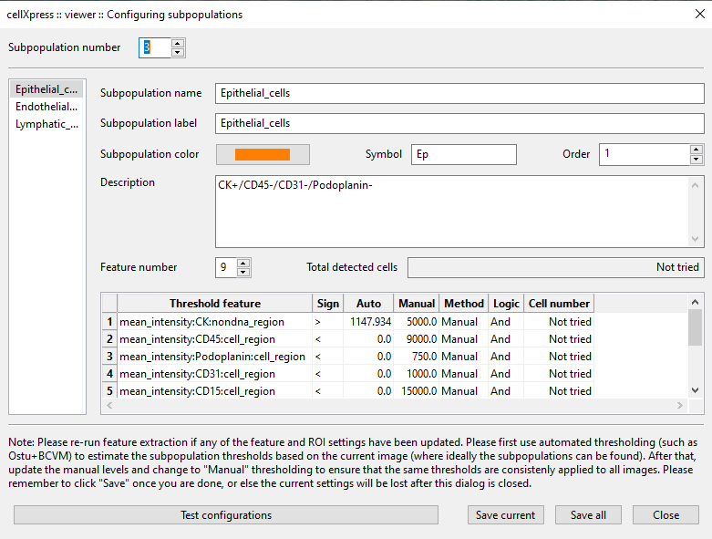Increment the Order value up arrow
Viewport: 712px width, 539px height.
coord(696,150)
